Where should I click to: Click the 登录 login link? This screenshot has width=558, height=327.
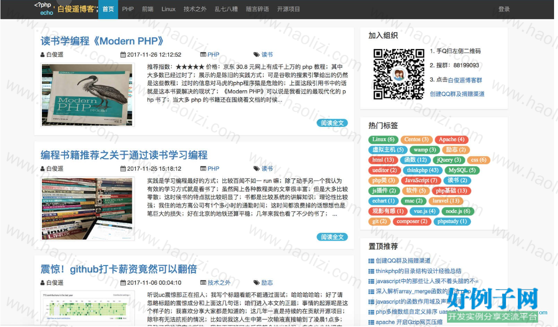tap(504, 9)
